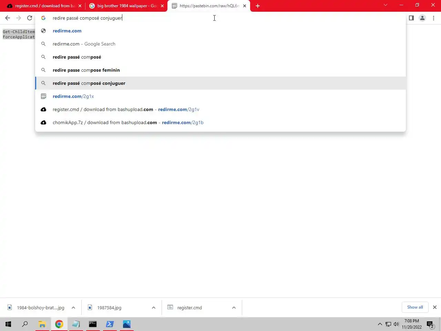Screen dimensions: 441x331
Task: Expand options for 1984-bolshoy-brat download
Action: pos(73,308)
